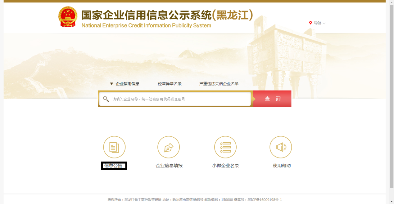
Task: Click the national emblem logo
Action: tap(68, 16)
